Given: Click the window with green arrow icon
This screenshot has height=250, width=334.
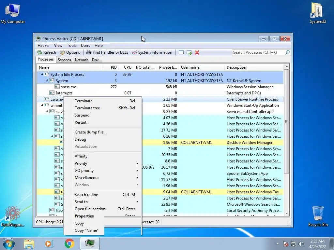Looking at the screenshot, I should pyautogui.click(x=189, y=52).
